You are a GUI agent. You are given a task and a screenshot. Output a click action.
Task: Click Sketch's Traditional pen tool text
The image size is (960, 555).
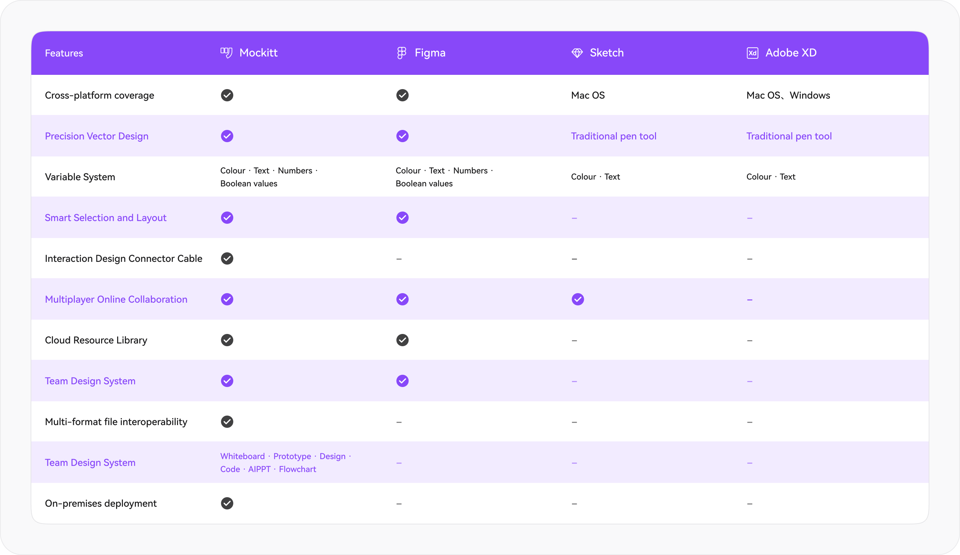[613, 136]
